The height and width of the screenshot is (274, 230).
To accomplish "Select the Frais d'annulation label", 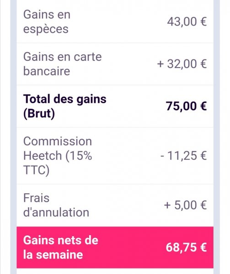I will [x=56, y=205].
